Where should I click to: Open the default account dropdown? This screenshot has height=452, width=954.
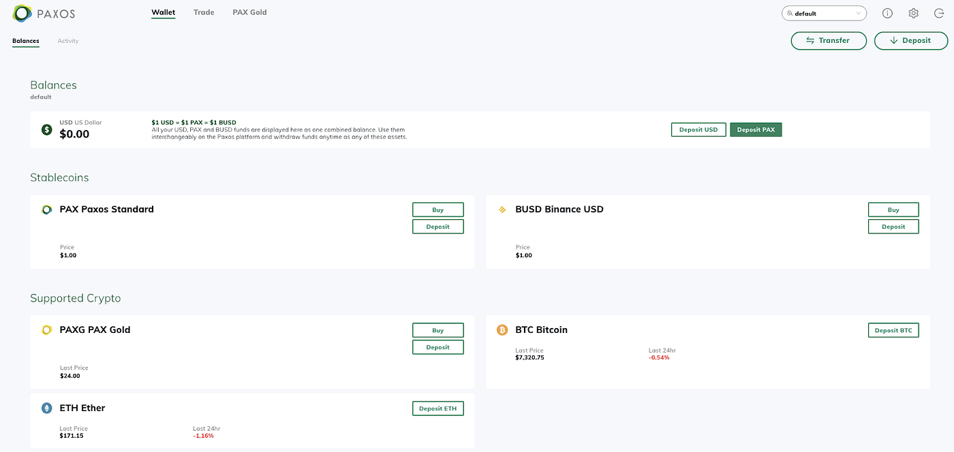(824, 13)
